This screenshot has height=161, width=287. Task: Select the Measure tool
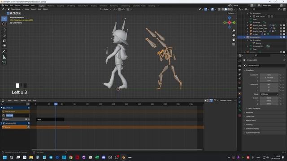[4, 57]
